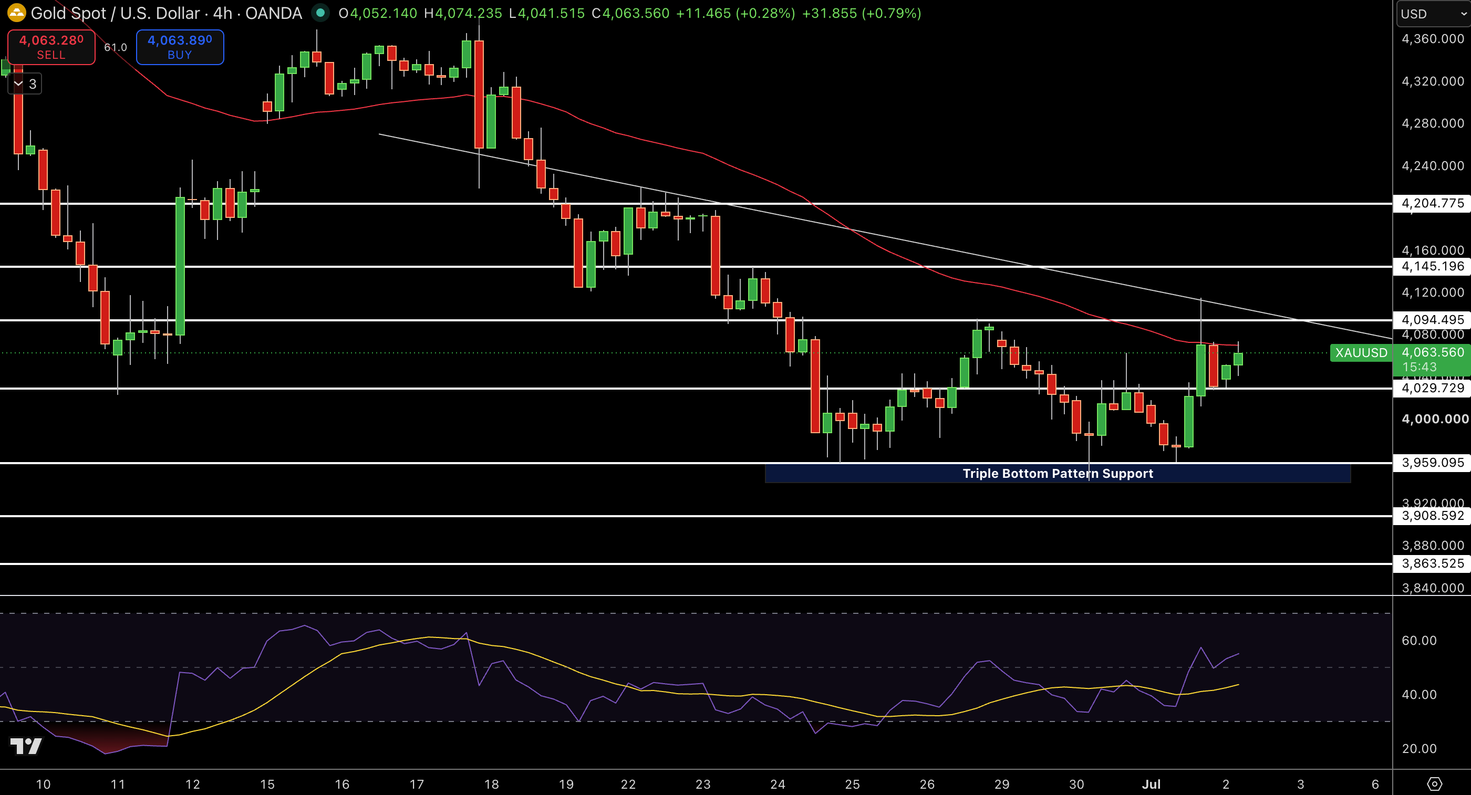Click the +31.855 (+0.79%) change value
The width and height of the screenshot is (1471, 795).
coord(862,13)
